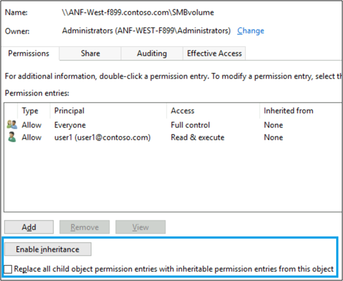Screen dimensions: 343x281
Task: Open the Share tab
Action: pos(90,53)
